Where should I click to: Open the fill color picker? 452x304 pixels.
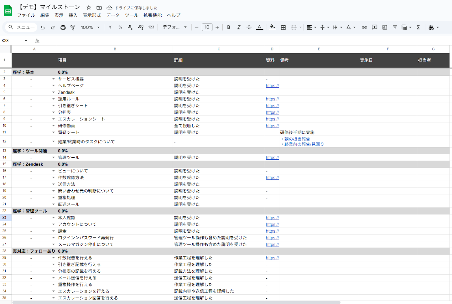[x=272, y=27]
